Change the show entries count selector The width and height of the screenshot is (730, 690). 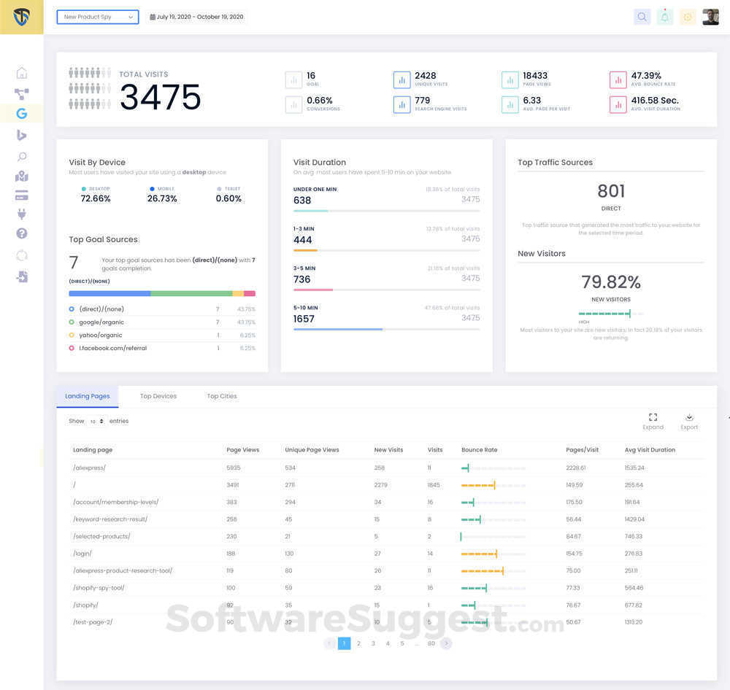click(96, 422)
